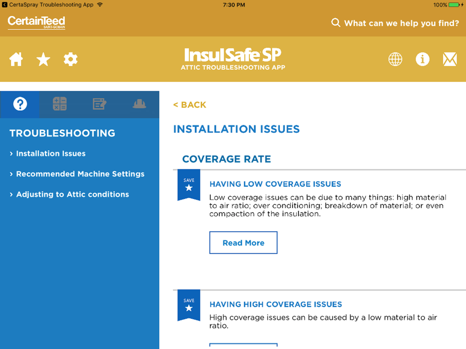Screen dimensions: 466x349
Task: Save the High Coverage Issues article
Action: coord(189,305)
